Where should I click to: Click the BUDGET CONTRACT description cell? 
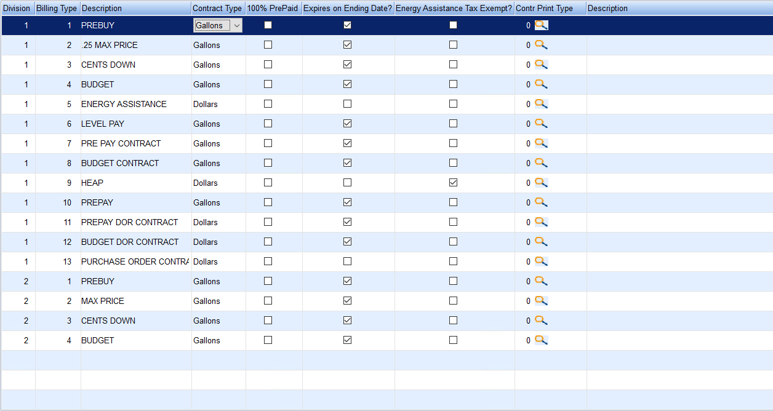pos(135,163)
